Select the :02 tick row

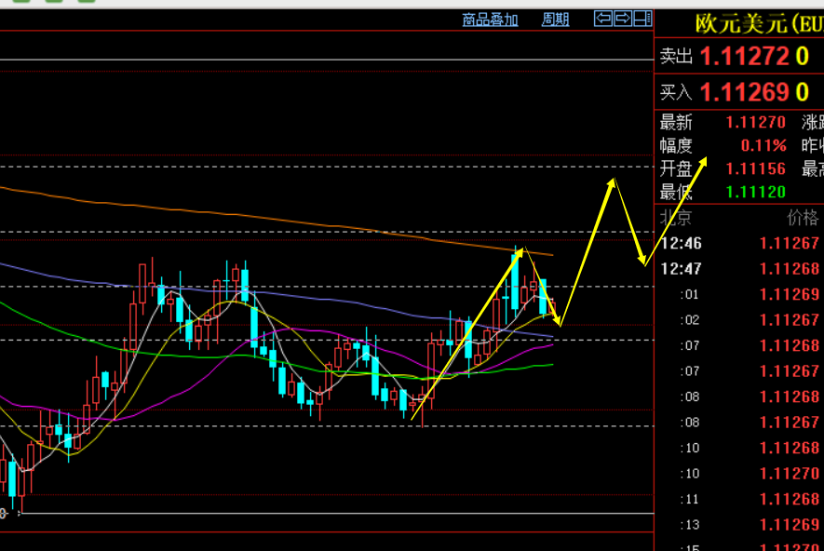739,320
